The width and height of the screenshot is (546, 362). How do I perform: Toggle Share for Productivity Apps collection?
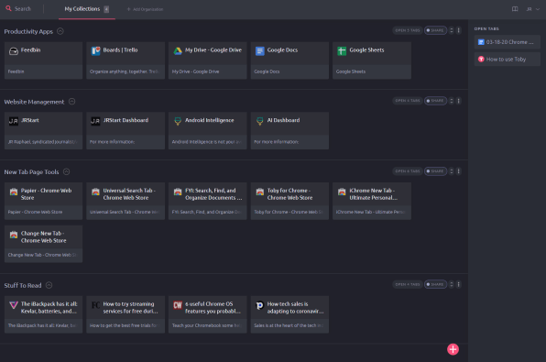(435, 30)
